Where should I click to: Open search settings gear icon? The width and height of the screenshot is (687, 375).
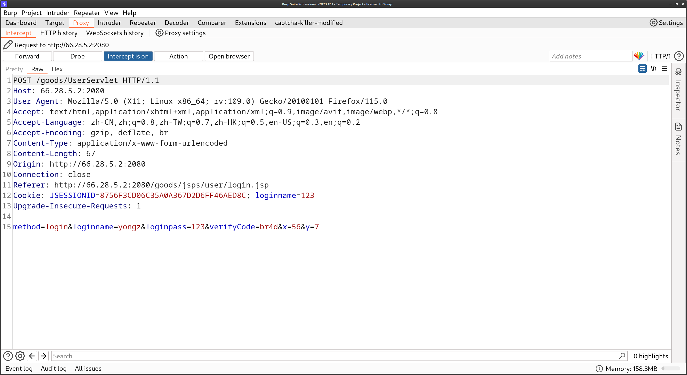(20, 356)
